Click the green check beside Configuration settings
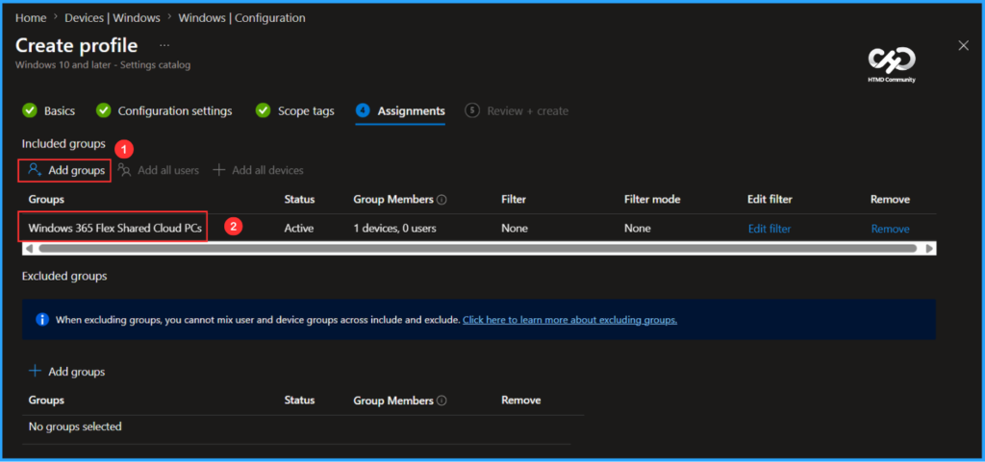 tap(104, 111)
